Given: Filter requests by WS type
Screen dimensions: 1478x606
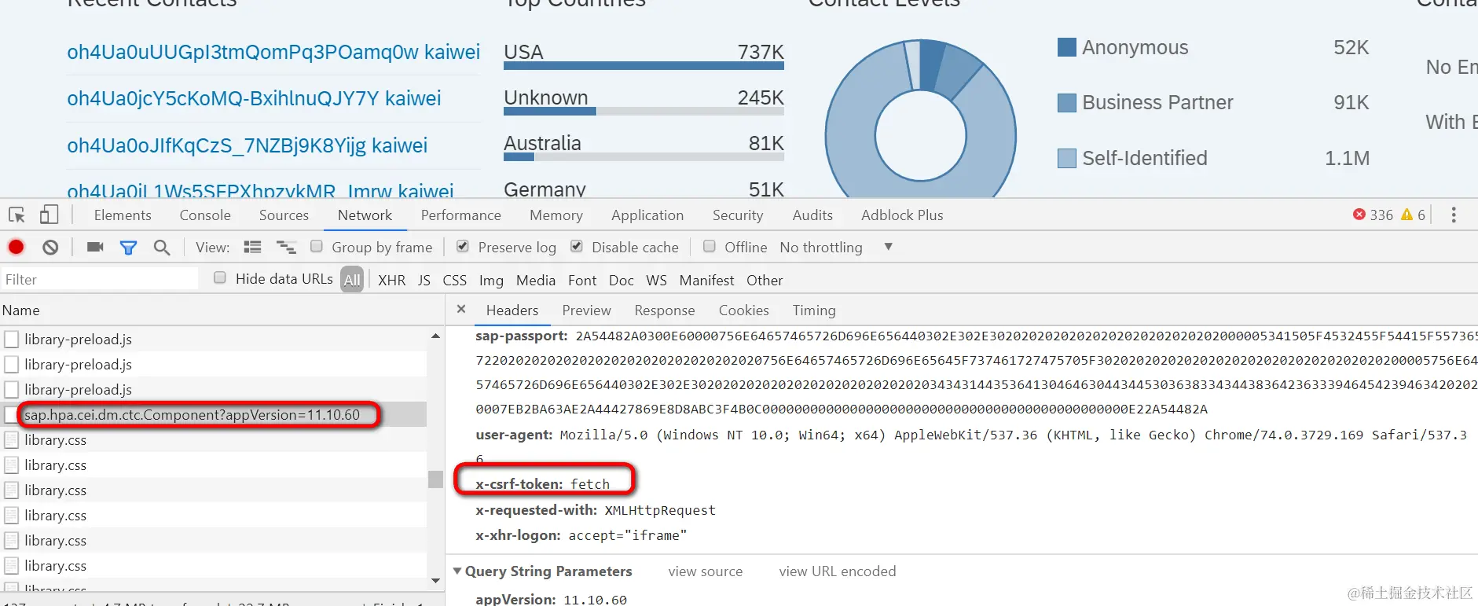Looking at the screenshot, I should coord(657,281).
